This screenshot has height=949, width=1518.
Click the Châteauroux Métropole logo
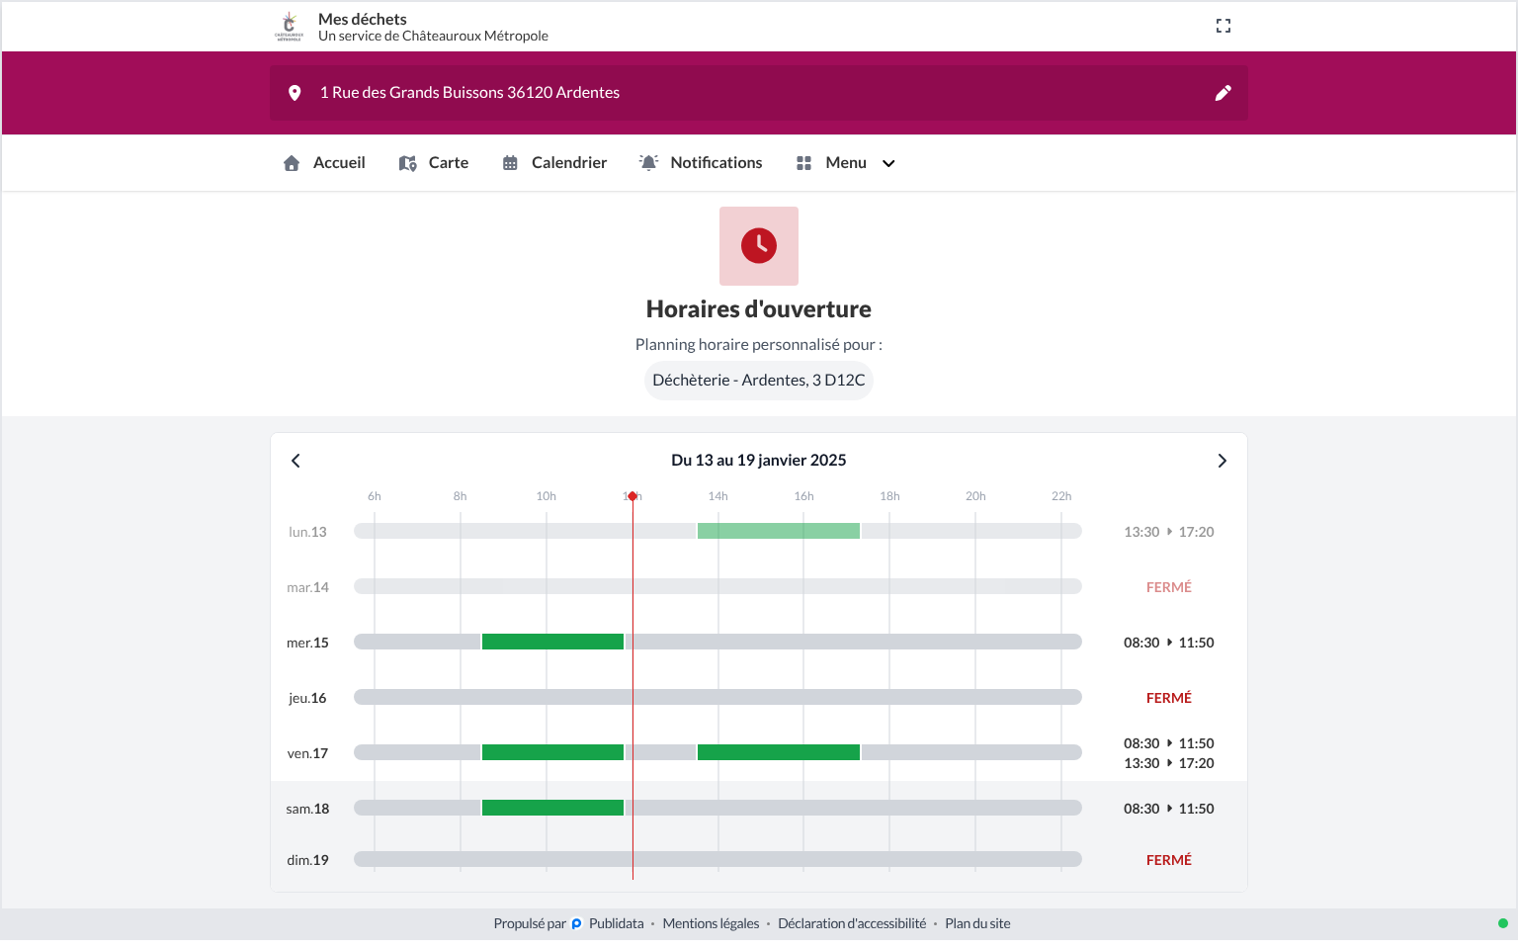click(289, 27)
